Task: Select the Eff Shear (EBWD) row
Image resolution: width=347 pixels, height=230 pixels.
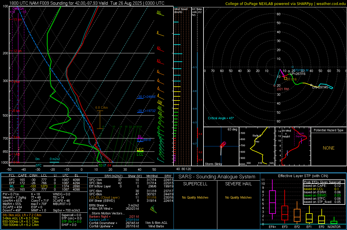Action: pos(131,201)
